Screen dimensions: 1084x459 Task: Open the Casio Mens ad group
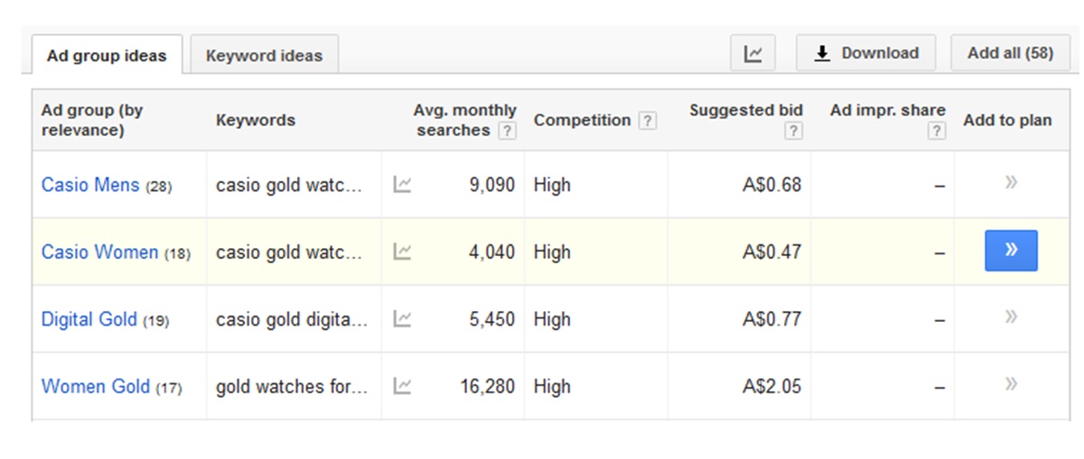[90, 185]
